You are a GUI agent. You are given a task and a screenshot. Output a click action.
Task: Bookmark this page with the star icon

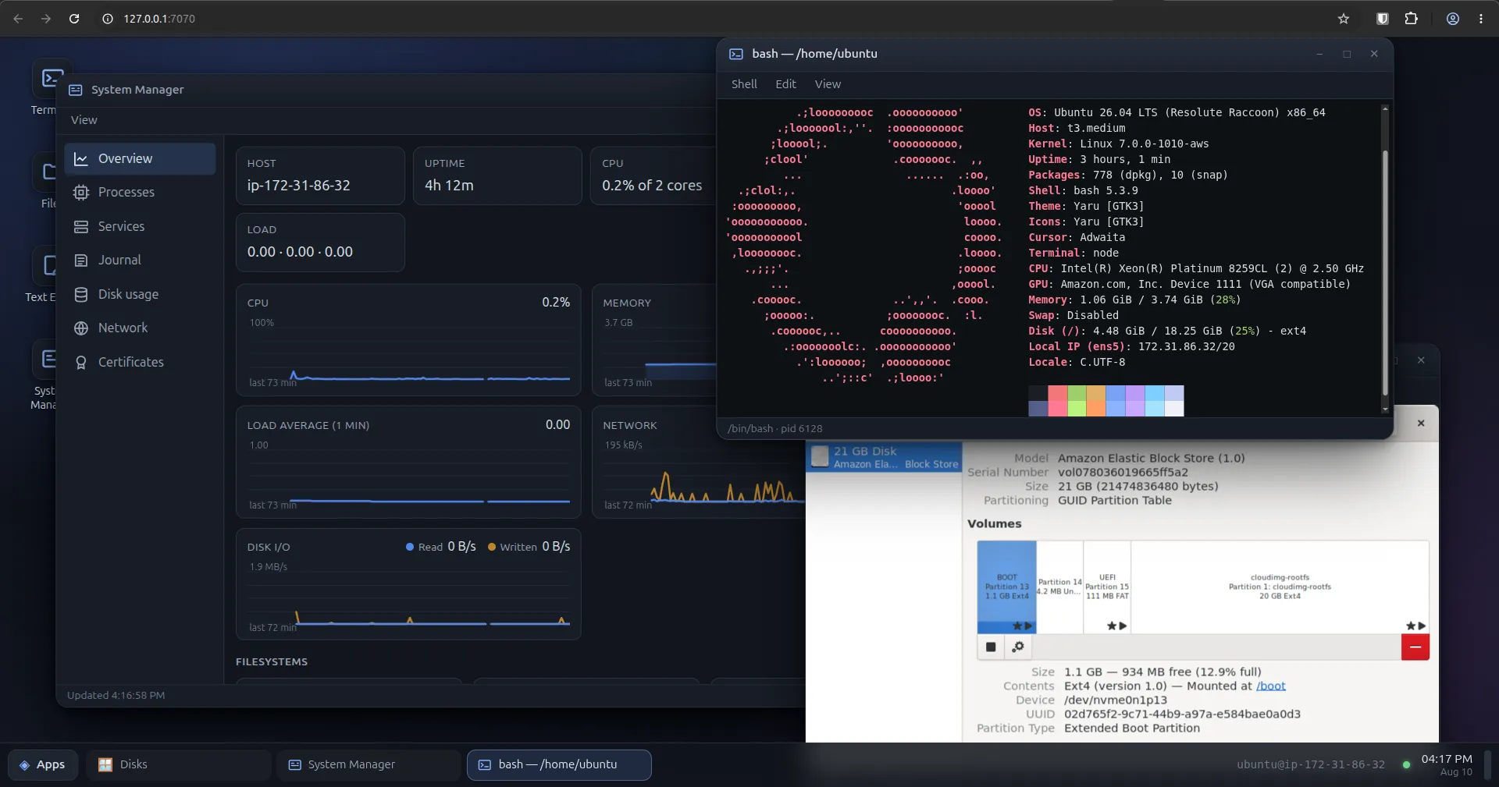click(x=1344, y=19)
